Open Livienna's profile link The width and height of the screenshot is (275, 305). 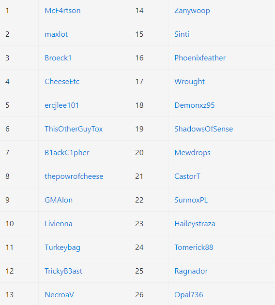59,224
